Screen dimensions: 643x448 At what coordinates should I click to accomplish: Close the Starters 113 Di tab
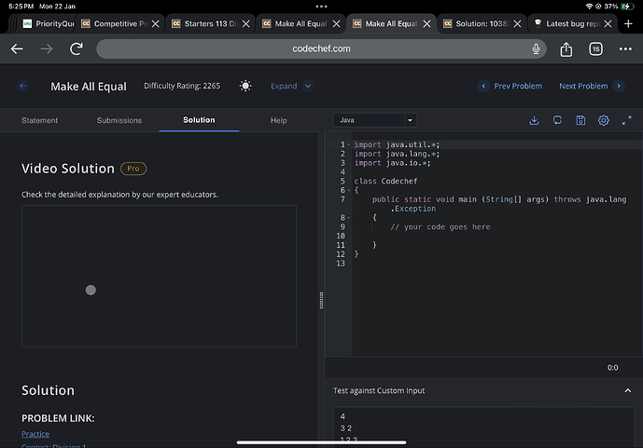246,23
